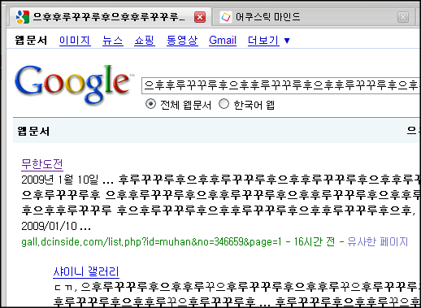This screenshot has width=421, height=308.
Task: Click the 어쿠스틱 마인드 tab favicon
Action: [x=226, y=17]
